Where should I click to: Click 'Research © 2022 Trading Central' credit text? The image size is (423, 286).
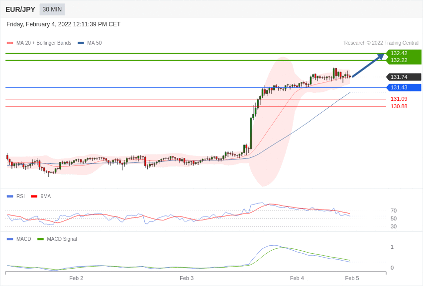click(x=381, y=43)
